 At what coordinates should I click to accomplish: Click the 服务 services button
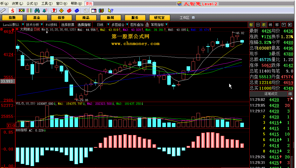tap(135, 18)
